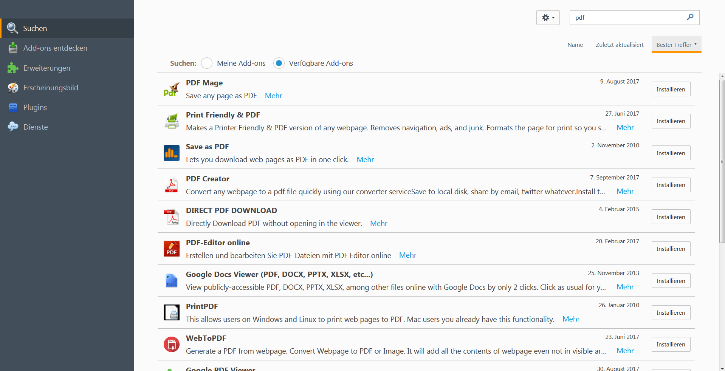Open Mehr link for WebToPDF
This screenshot has height=371, width=725.
(625, 351)
